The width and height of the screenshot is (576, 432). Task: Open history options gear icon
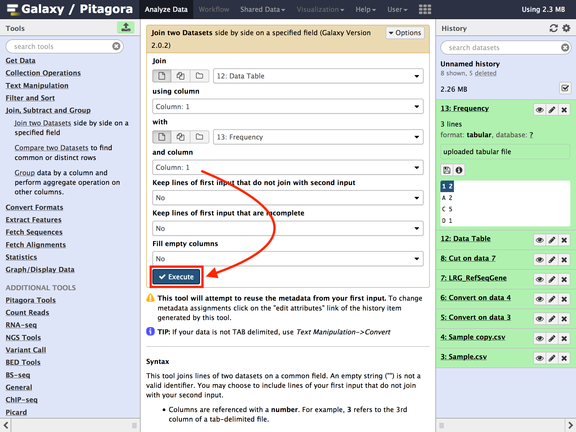coord(566,28)
